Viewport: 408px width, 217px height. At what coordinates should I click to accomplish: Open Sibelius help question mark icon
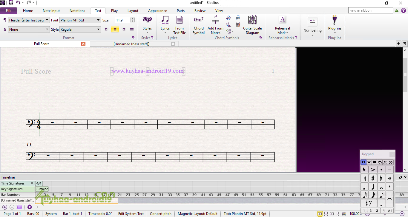pos(403,10)
